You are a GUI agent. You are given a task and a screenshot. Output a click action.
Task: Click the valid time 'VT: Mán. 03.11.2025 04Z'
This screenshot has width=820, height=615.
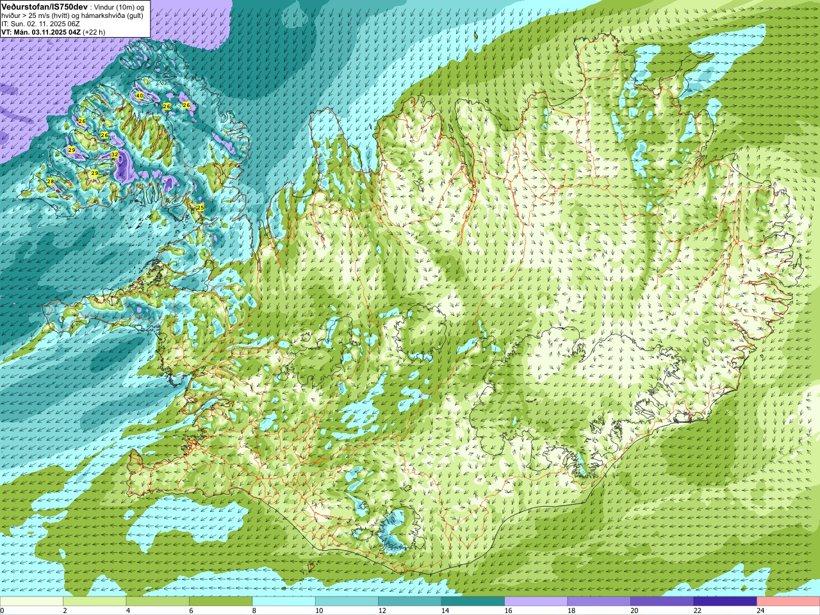(41, 32)
